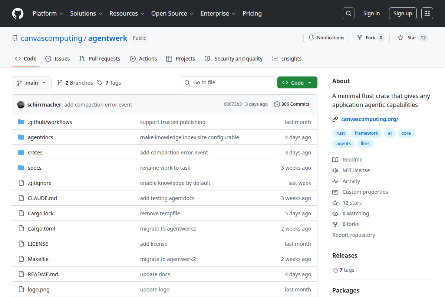Screen dimensions: 445x297
Task: Click the README.md file icon
Action: click(x=21, y=274)
